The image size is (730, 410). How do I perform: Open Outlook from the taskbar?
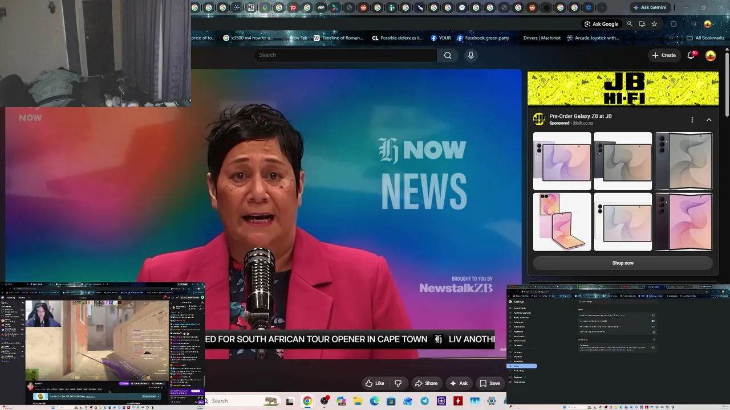coord(408,401)
